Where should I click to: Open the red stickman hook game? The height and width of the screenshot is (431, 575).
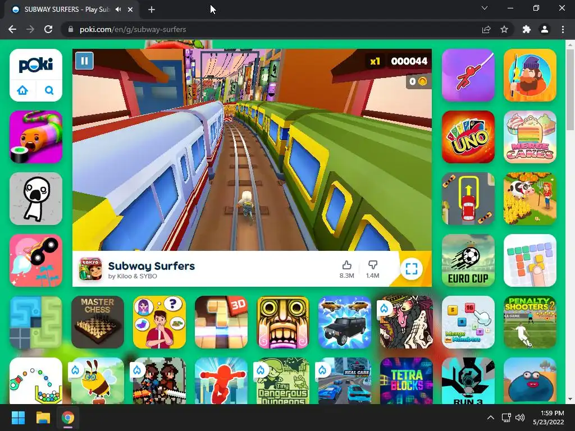tap(468, 75)
